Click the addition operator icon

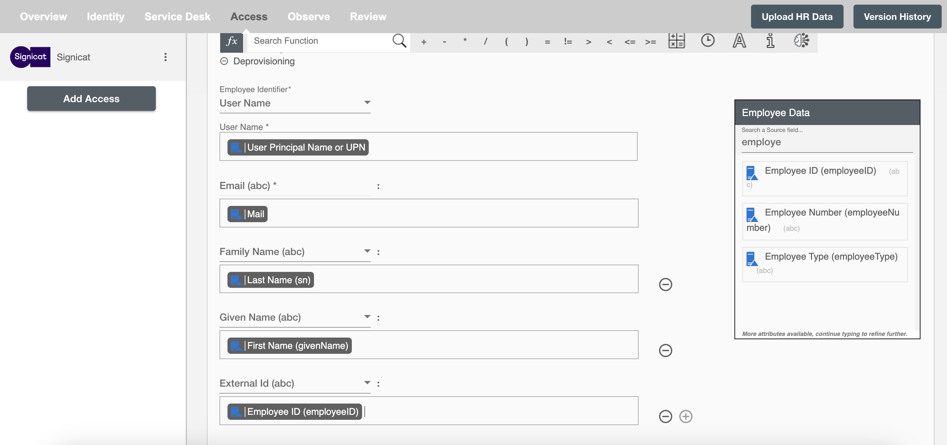coord(423,40)
